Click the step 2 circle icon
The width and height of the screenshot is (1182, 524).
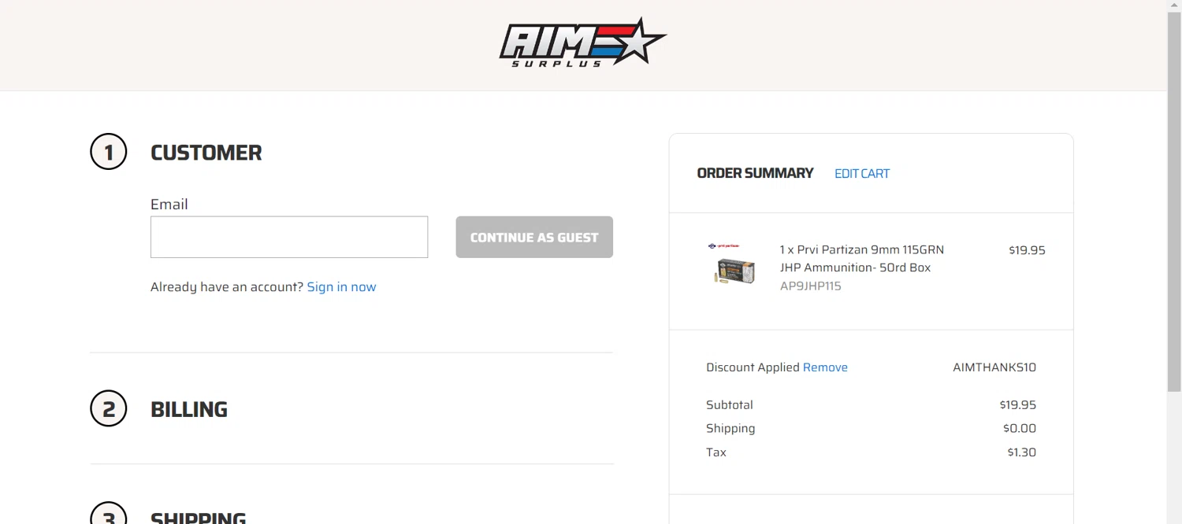[x=109, y=409]
